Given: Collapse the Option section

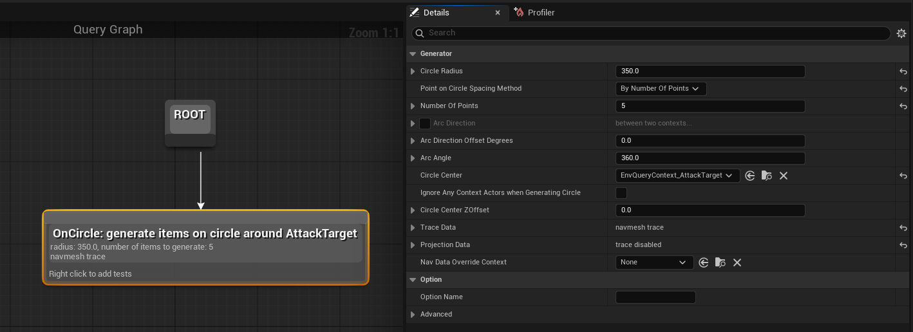Looking at the screenshot, I should pos(413,280).
